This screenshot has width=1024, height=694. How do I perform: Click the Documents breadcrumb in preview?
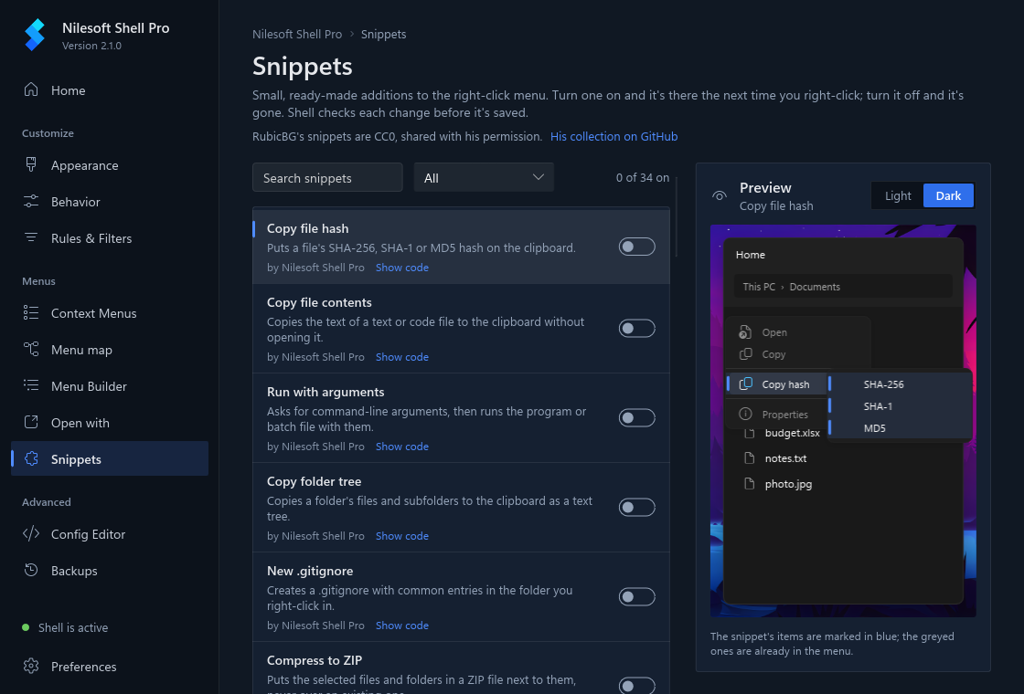815,287
